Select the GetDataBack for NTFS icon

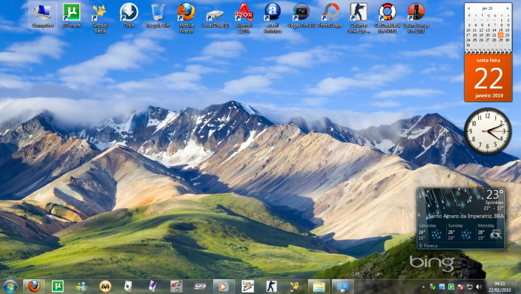tap(388, 12)
